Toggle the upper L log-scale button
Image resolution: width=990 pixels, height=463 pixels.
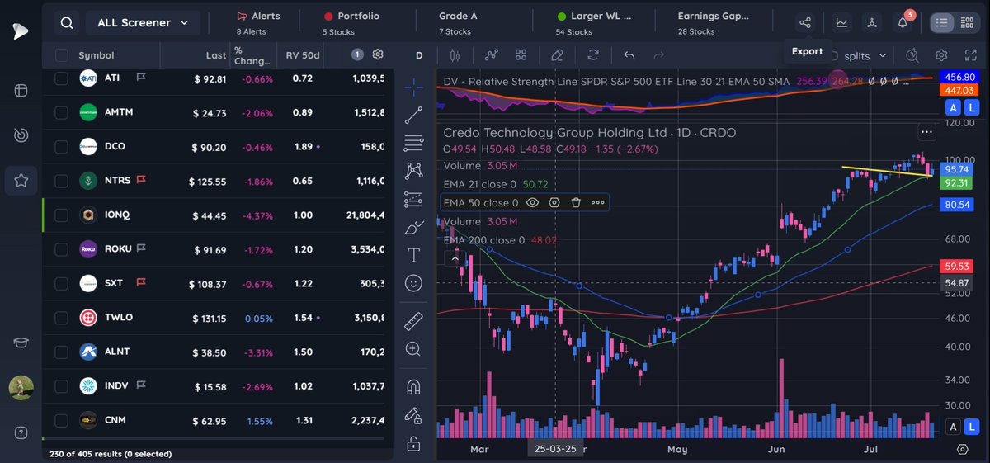click(972, 108)
